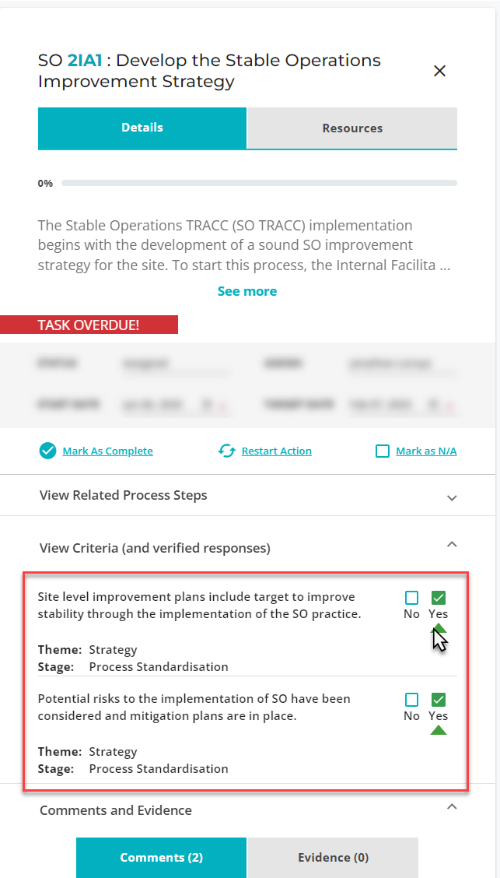Collapse Comments and Evidence section
500x878 pixels.
452,807
